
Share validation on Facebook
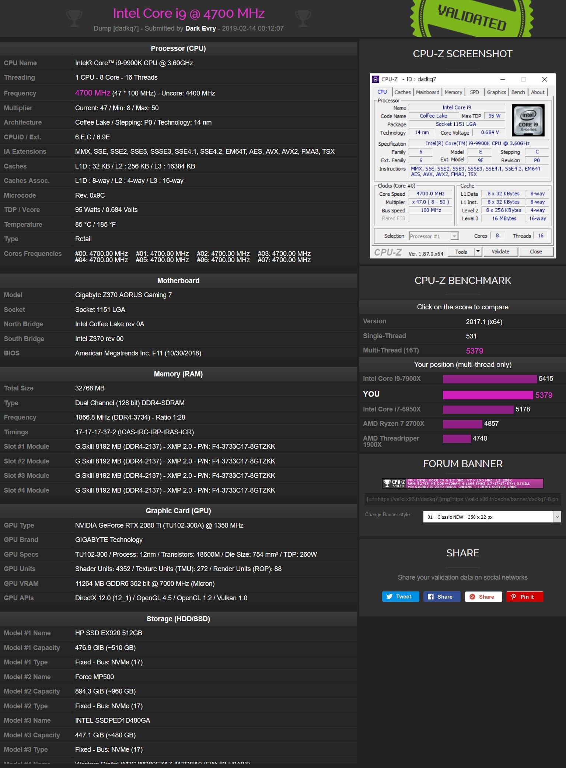point(441,597)
